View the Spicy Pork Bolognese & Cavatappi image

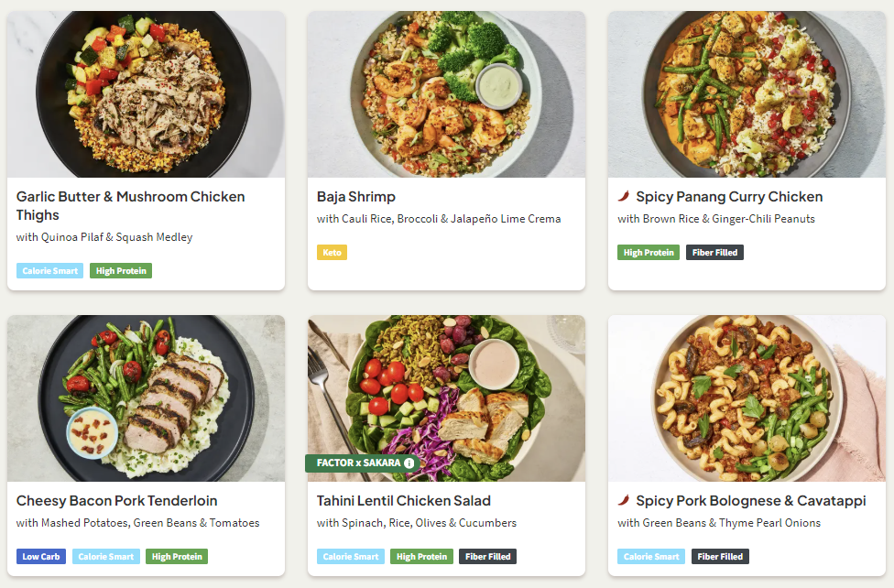pyautogui.click(x=747, y=398)
